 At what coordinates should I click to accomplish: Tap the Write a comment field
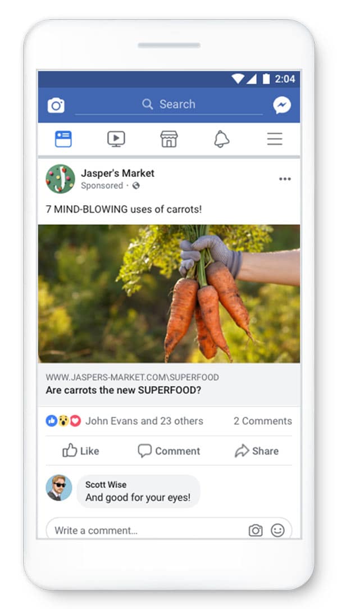click(x=112, y=530)
